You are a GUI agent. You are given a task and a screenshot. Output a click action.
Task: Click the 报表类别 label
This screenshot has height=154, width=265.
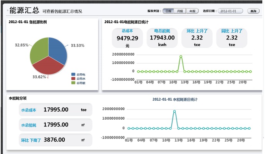(154, 11)
